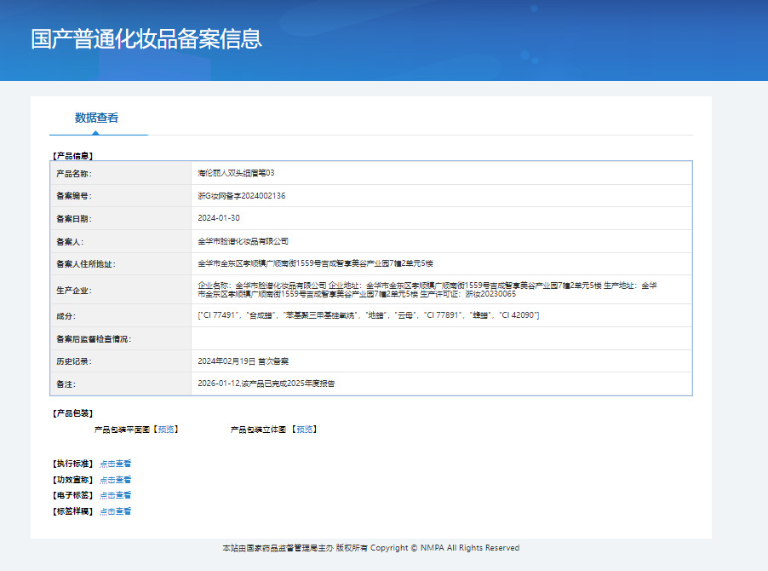Click the 【标签样稿】 label

coord(72,511)
